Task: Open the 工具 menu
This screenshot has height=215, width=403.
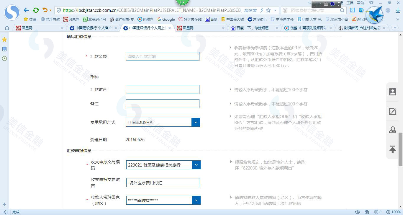Action: click(x=350, y=3)
